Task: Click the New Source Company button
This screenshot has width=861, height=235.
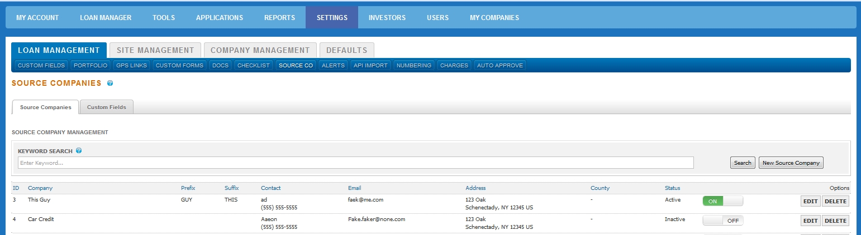Action: click(791, 163)
